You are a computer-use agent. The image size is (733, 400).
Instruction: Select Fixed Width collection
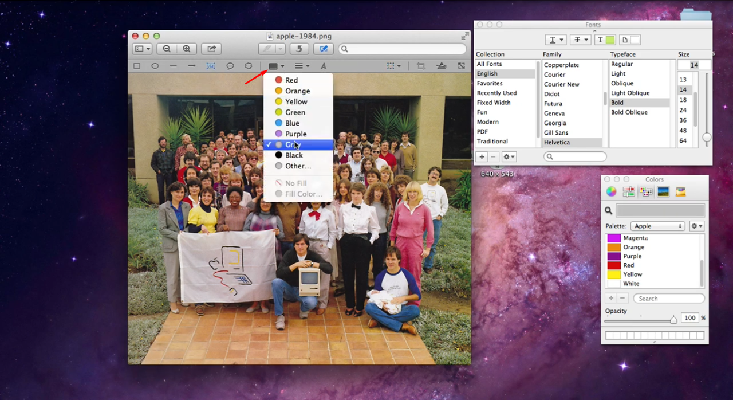click(506, 103)
